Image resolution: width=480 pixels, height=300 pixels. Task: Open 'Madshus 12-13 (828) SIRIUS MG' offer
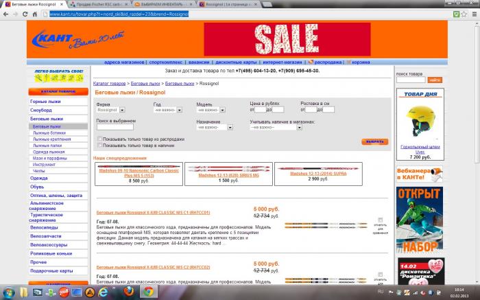click(228, 175)
